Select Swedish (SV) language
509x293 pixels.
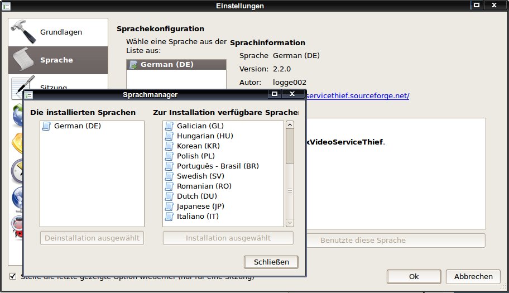(x=223, y=176)
